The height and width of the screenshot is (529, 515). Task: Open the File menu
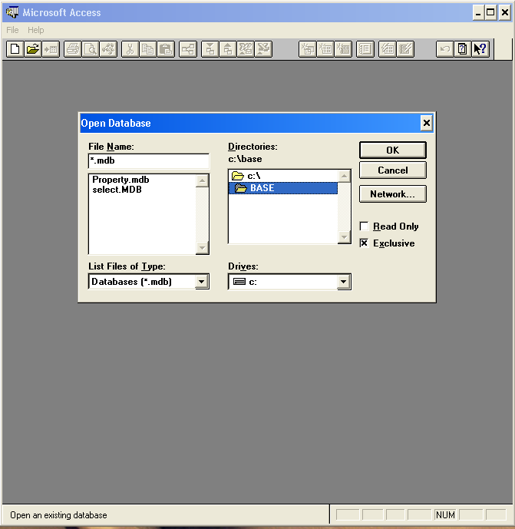(x=12, y=30)
